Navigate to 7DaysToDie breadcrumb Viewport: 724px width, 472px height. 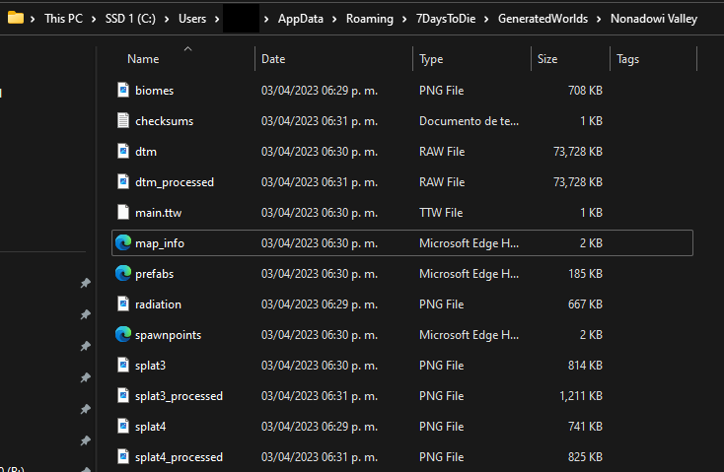446,19
